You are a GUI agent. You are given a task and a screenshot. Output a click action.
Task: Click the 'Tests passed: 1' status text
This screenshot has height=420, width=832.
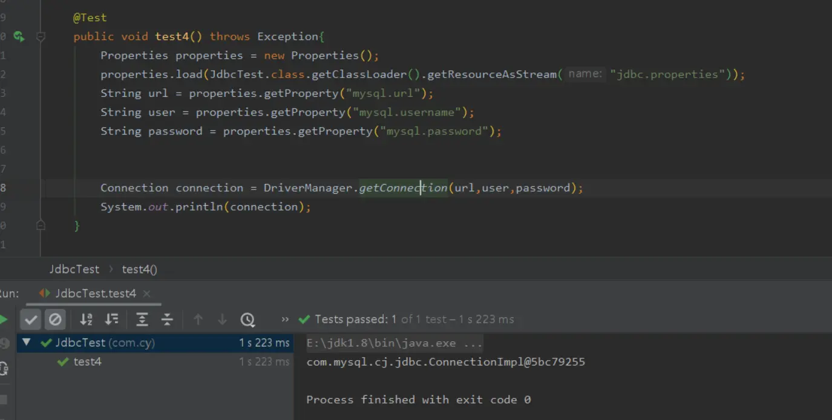356,319
